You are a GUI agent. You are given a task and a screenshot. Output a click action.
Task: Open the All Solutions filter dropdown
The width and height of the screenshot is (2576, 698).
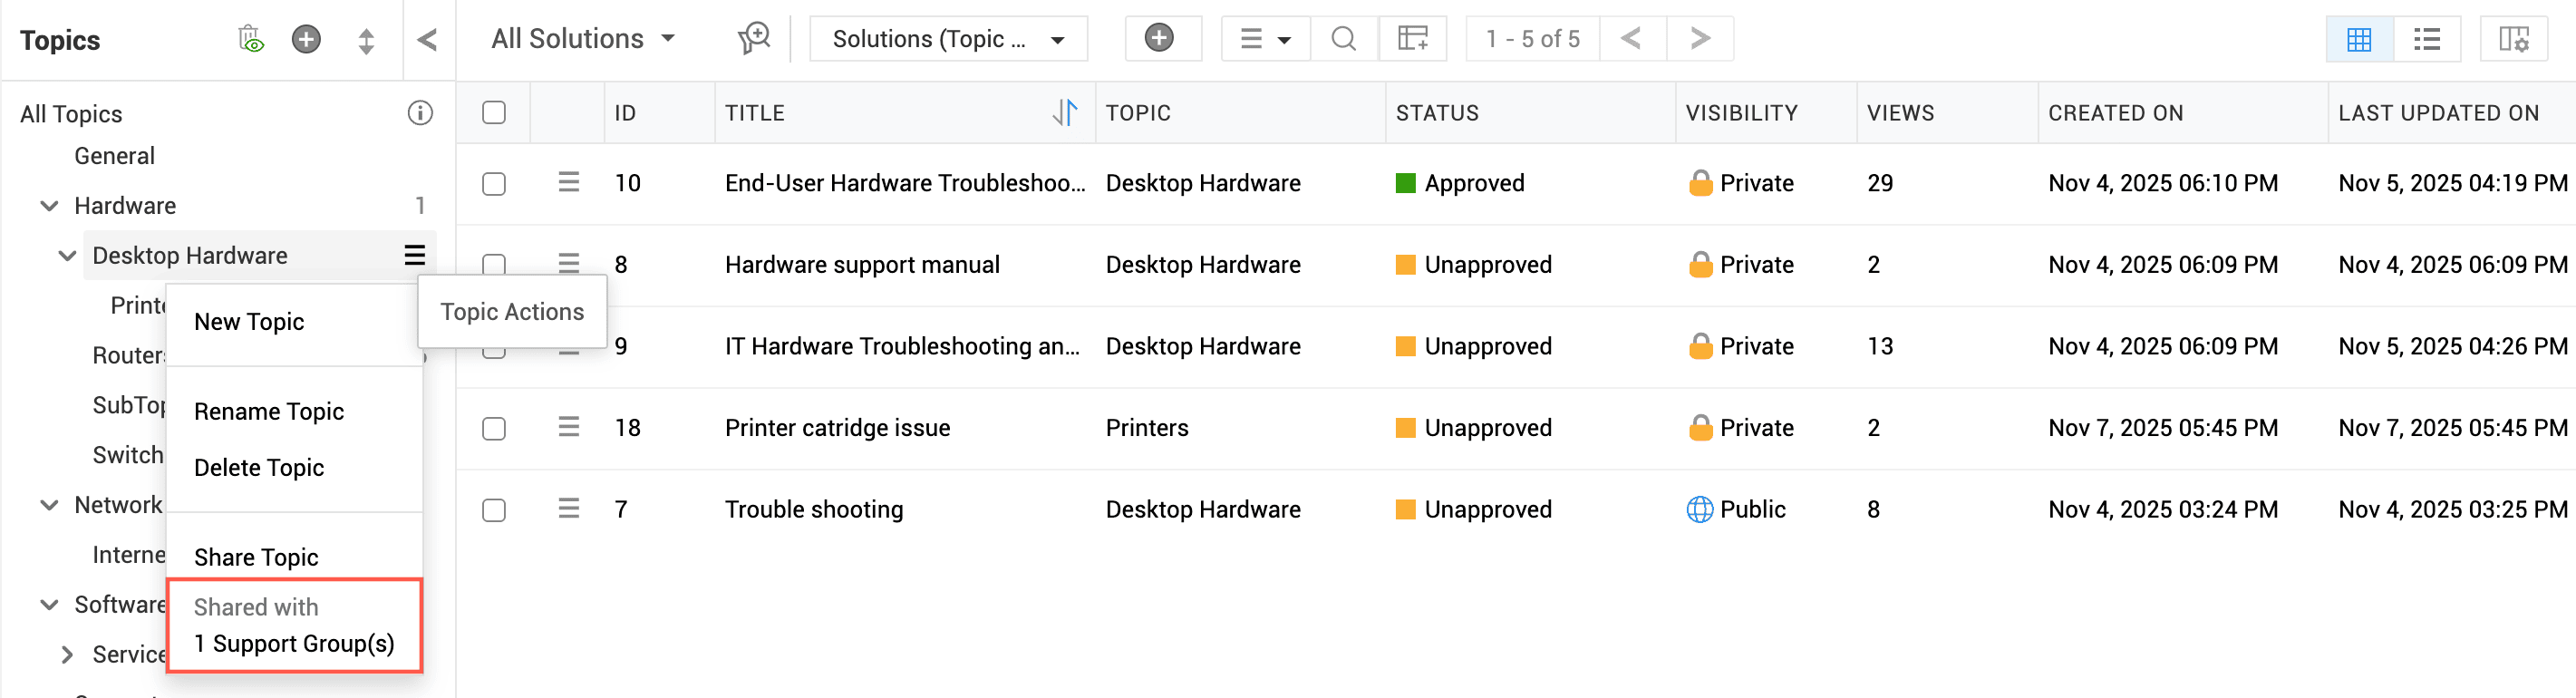point(583,38)
